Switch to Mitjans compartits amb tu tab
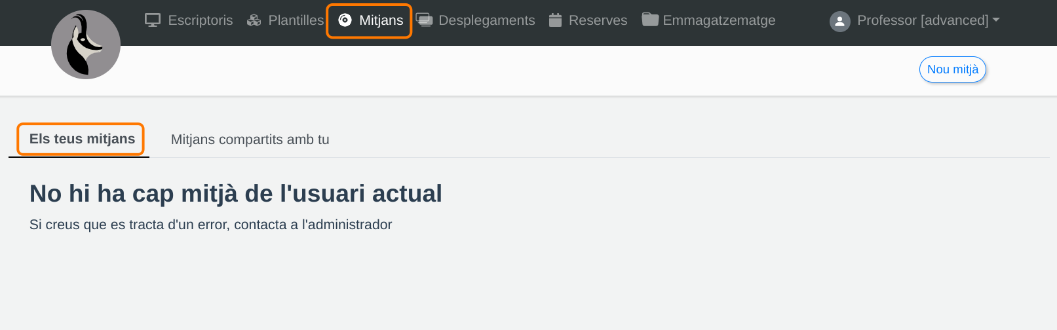1057x330 pixels. click(250, 139)
